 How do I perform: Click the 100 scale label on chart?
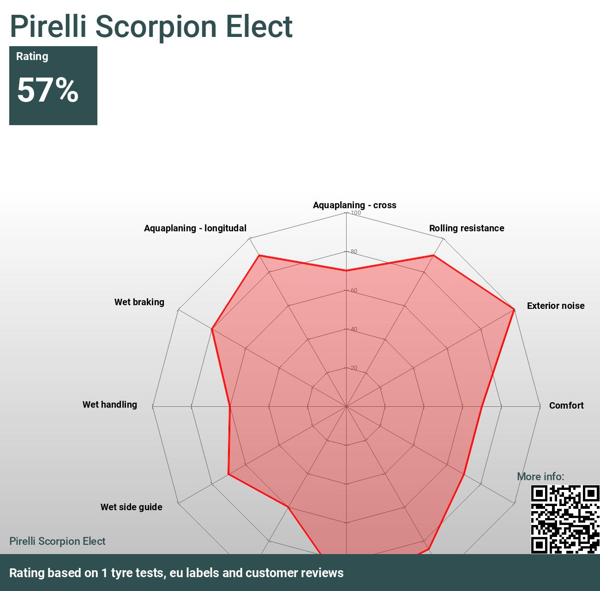pyautogui.click(x=356, y=213)
